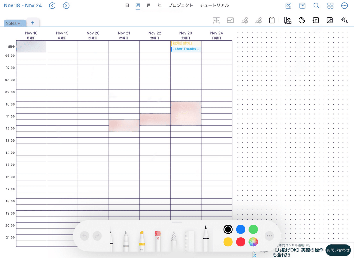This screenshot has height=258, width=354.
Task: Open the blurred Friday 11:00 event block
Action: point(155,119)
